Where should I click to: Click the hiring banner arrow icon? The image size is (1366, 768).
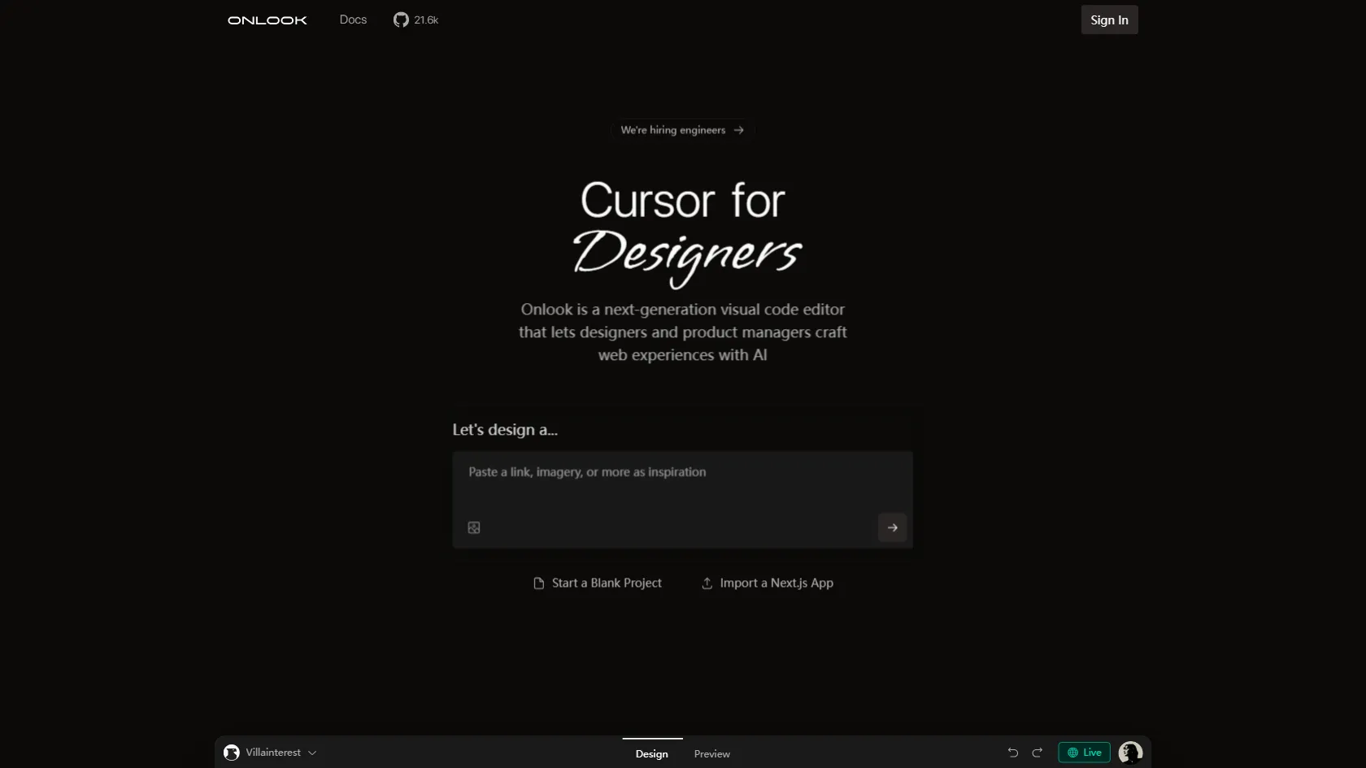(738, 130)
